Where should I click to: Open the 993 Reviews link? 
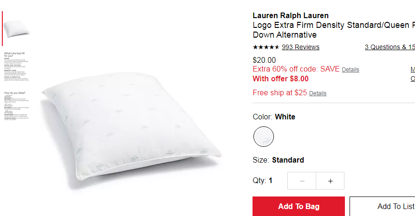point(300,47)
